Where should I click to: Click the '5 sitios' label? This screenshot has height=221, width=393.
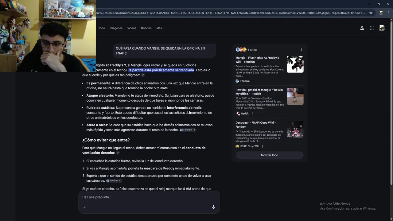tap(252, 50)
